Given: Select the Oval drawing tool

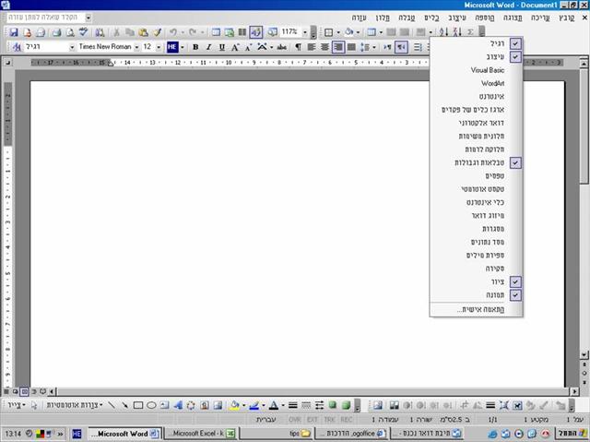Looking at the screenshot, I should click(x=151, y=405).
